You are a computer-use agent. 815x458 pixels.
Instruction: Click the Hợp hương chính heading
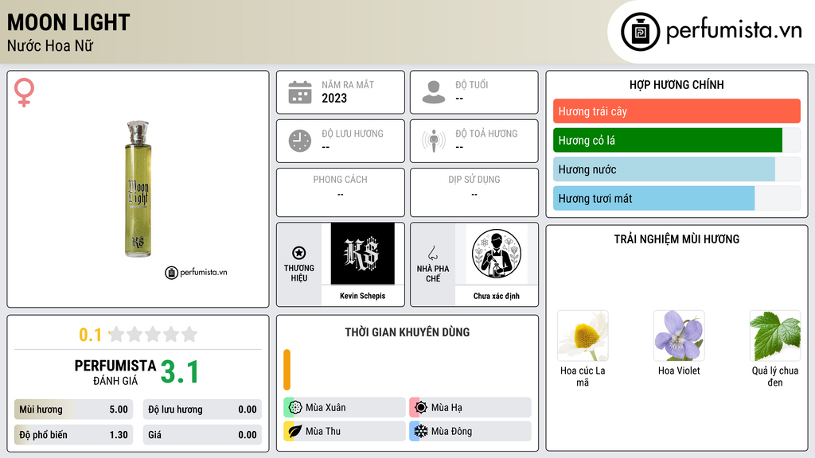tap(677, 84)
